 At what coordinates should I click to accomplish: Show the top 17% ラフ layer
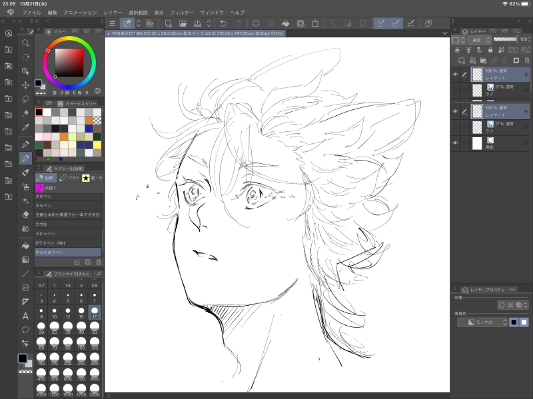455,90
